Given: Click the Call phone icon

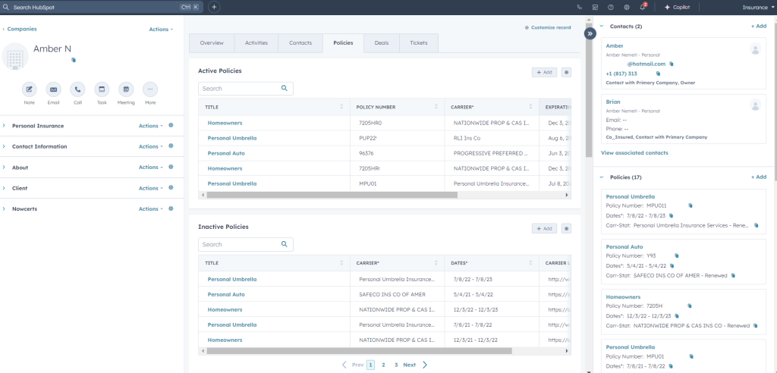Looking at the screenshot, I should [x=77, y=89].
